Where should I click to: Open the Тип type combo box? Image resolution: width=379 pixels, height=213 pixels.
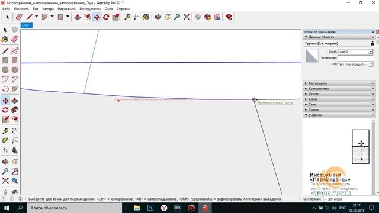(355, 64)
